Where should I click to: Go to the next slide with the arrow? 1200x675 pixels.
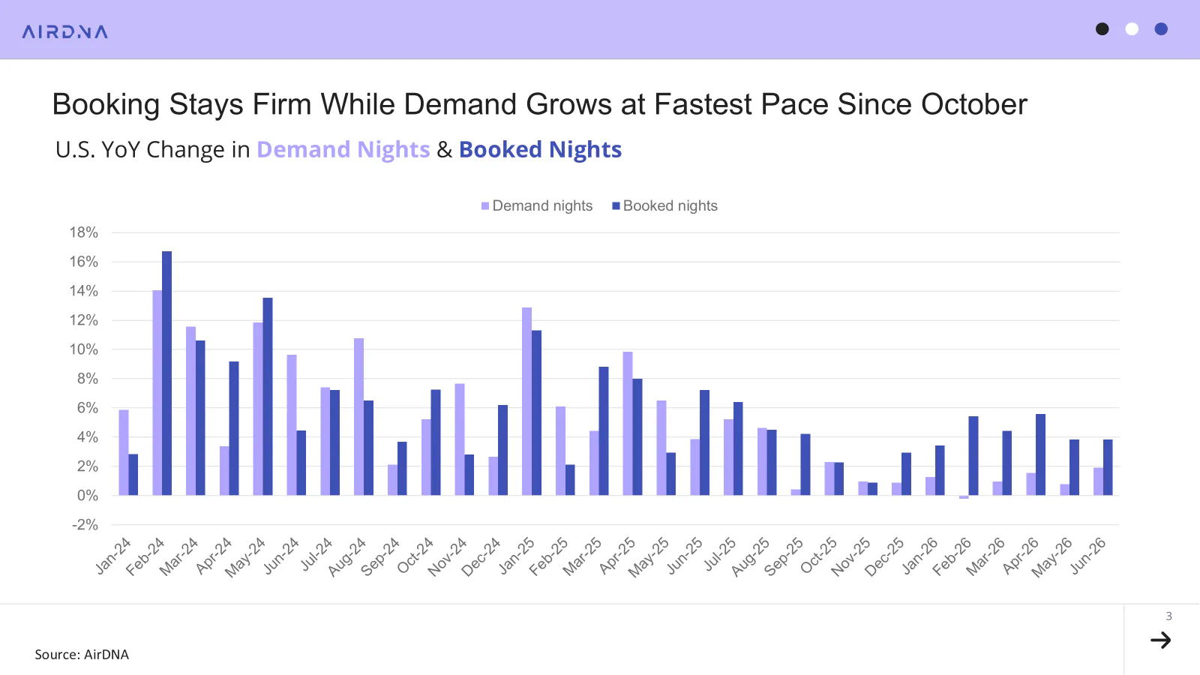pos(1160,640)
